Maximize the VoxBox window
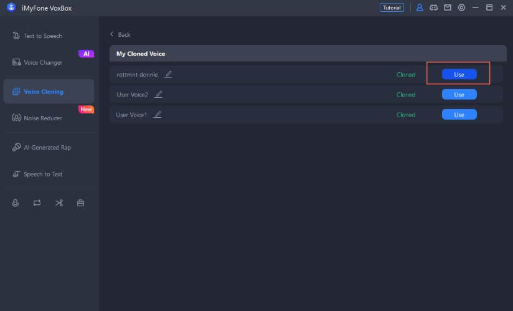Viewport: 513px width, 311px height. (489, 7)
